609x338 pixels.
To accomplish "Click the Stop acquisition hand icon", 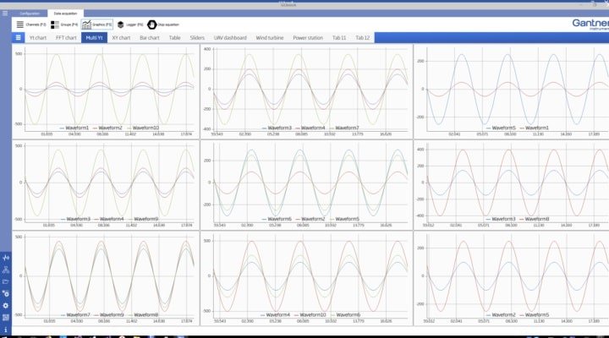I will [152, 25].
